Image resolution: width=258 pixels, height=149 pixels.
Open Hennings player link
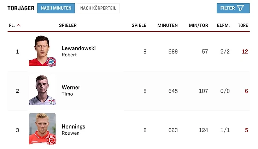point(74,126)
